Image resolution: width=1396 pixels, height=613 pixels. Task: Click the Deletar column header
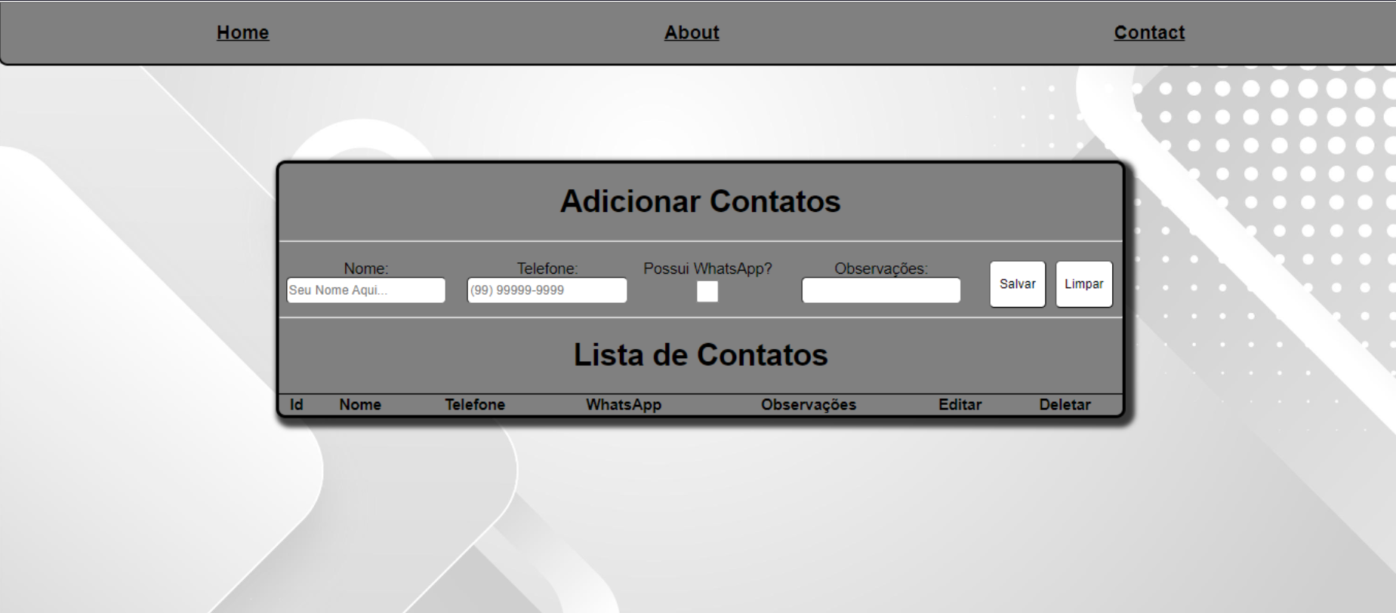coord(1065,405)
